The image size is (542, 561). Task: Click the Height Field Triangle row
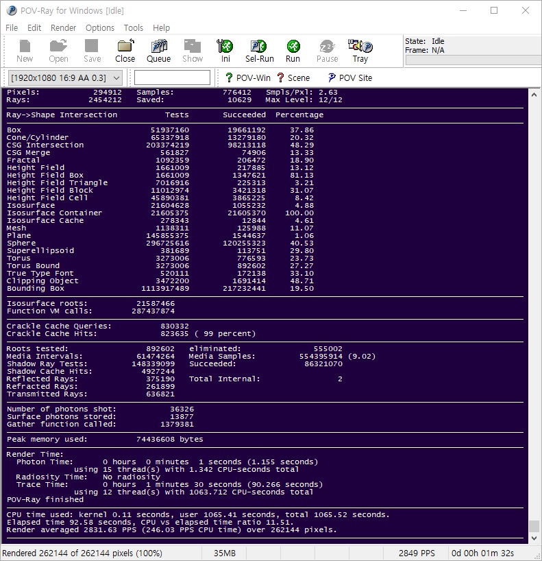pyautogui.click(x=160, y=183)
